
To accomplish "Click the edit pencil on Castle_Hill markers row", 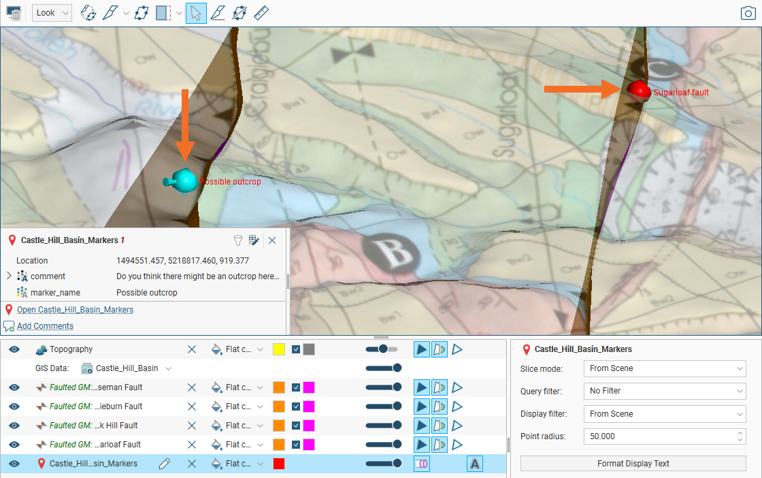I will (164, 464).
